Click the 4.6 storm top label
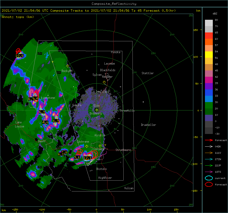 (45, 122)
